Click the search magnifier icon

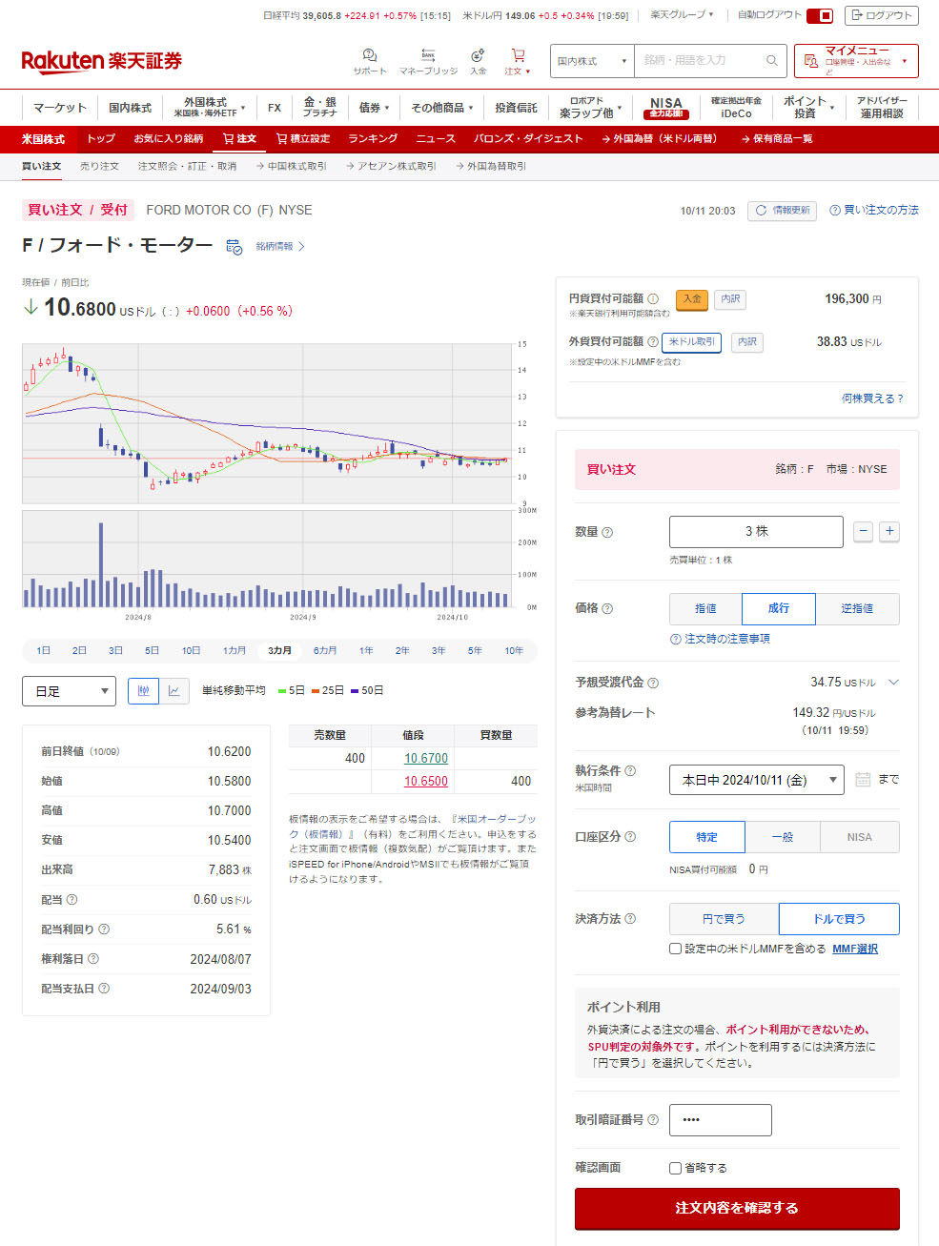[x=771, y=61]
